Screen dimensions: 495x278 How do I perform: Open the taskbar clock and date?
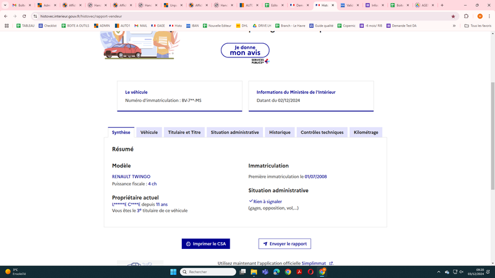pos(476,272)
